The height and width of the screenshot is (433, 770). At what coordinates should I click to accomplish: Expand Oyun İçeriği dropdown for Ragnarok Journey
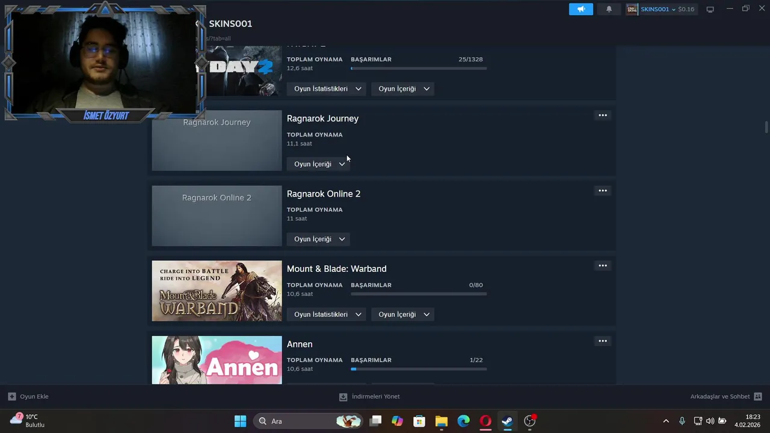(x=318, y=164)
